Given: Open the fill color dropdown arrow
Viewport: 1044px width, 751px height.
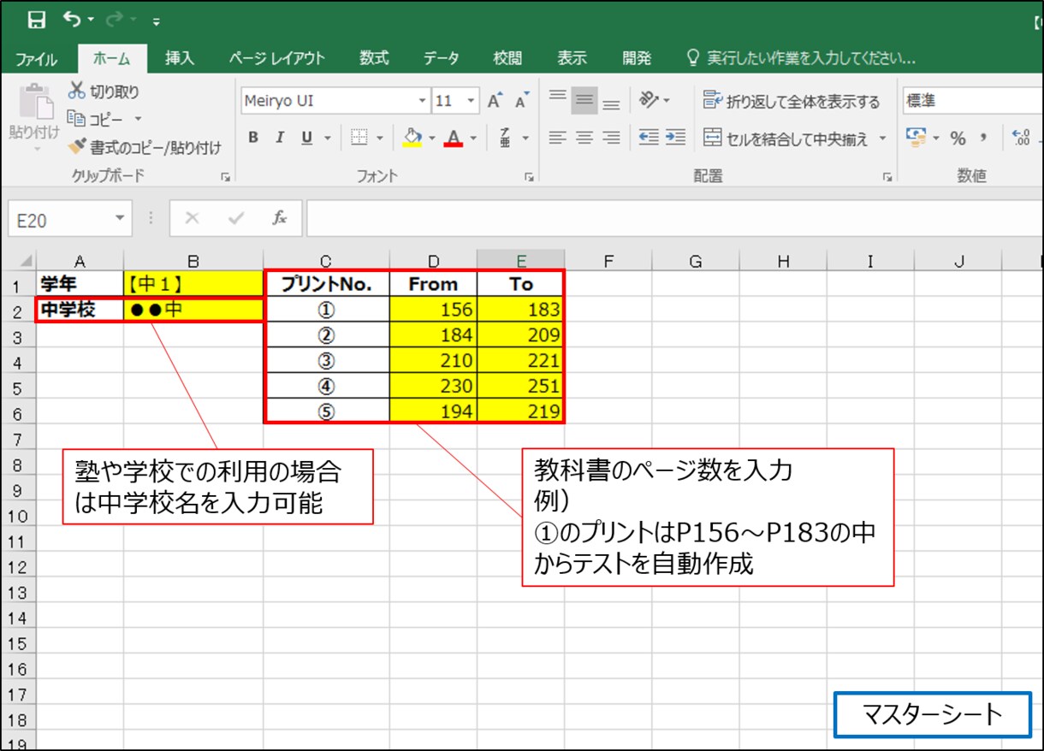Looking at the screenshot, I should click(x=431, y=138).
